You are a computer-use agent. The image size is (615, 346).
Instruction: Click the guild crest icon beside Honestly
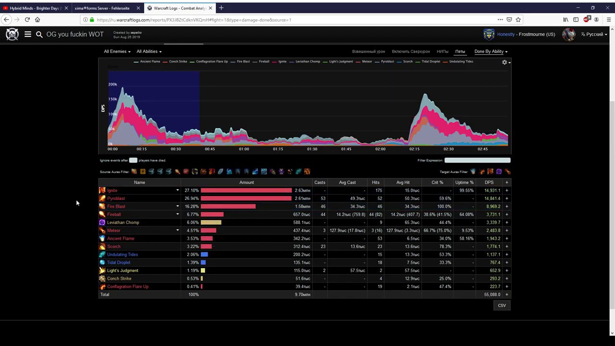point(489,34)
